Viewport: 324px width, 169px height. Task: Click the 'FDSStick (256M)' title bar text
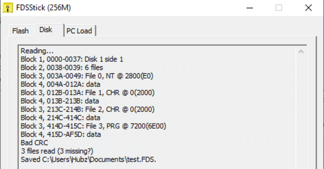[x=44, y=8]
